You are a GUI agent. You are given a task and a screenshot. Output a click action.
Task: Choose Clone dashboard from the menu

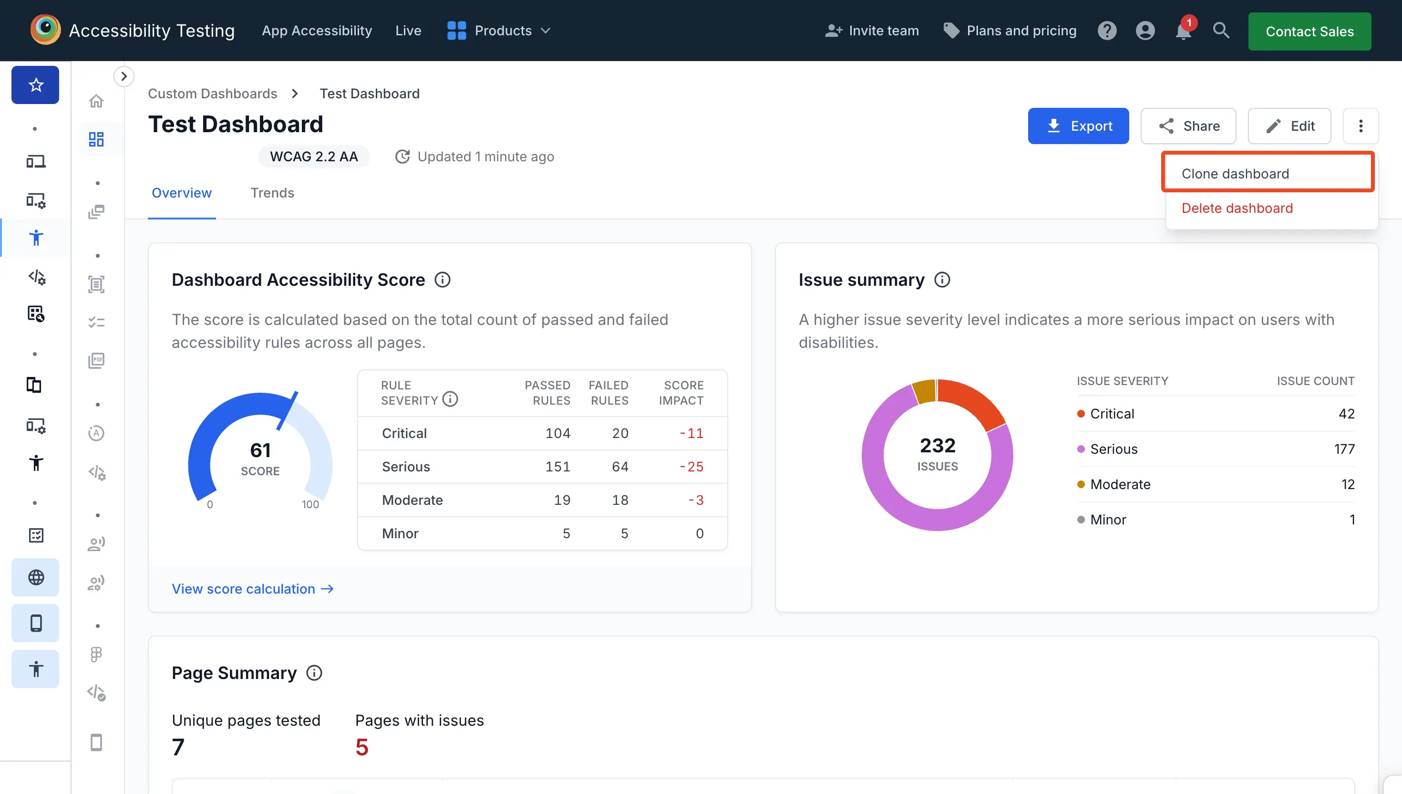pyautogui.click(x=1268, y=173)
